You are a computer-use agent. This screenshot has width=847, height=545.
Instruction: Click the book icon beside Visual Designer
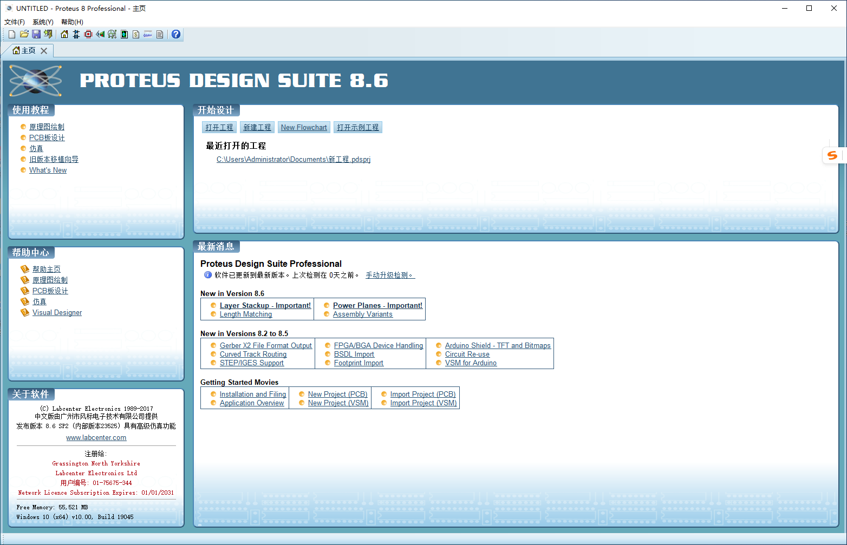point(25,312)
